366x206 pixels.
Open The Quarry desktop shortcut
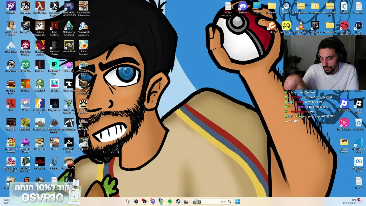click(x=40, y=163)
